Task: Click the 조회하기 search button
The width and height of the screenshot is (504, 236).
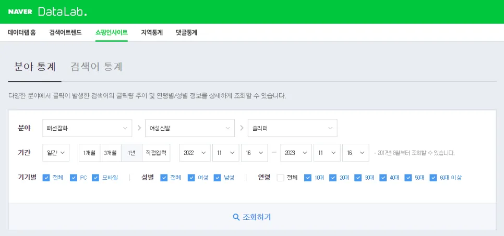Action: [252, 217]
